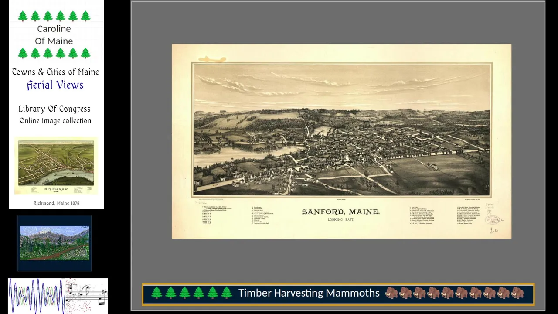Screen dimensions: 558x314
Task: Click the row of mammoth icons in banner
Action: (455, 293)
